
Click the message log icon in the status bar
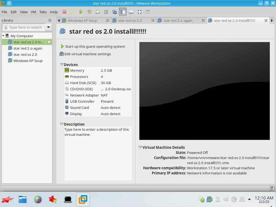click(x=273, y=188)
